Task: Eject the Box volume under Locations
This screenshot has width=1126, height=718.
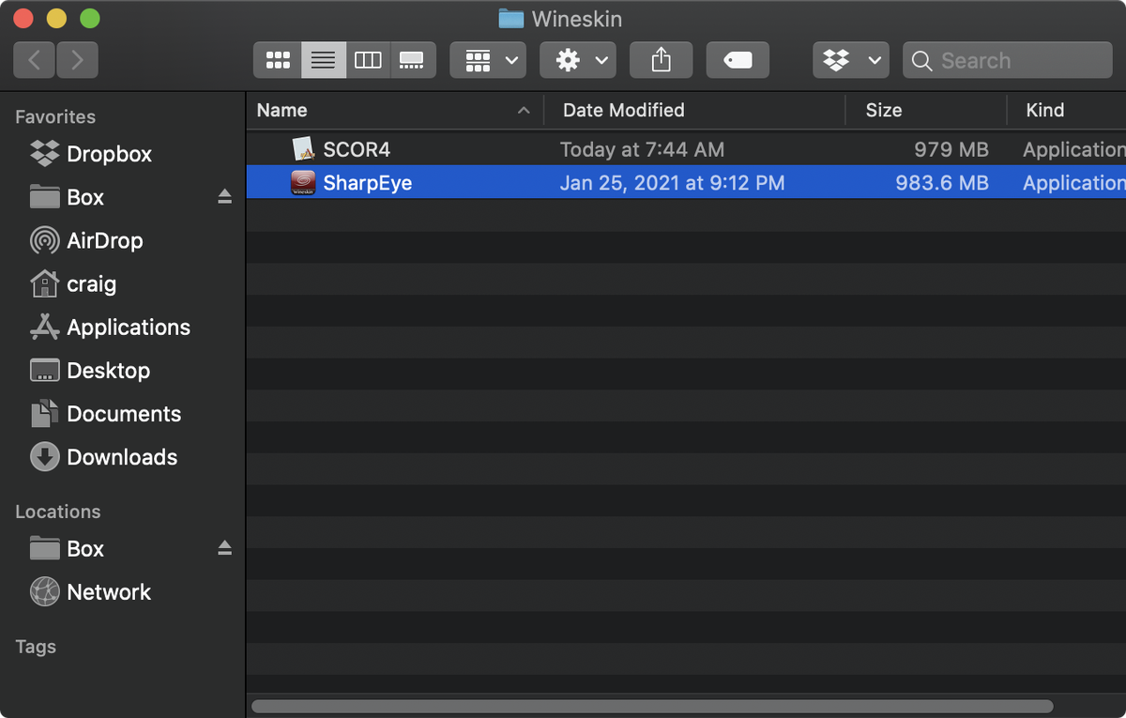Action: 224,548
